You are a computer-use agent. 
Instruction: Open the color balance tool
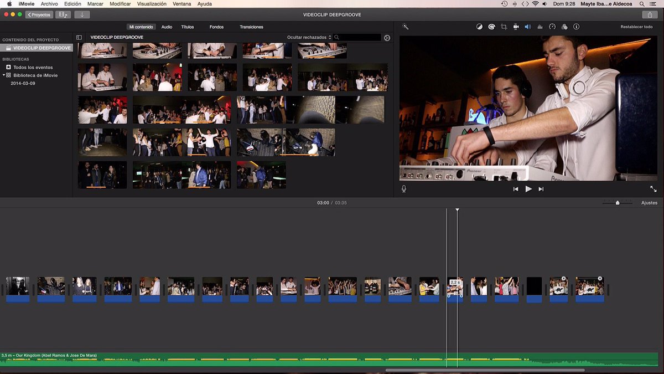pyautogui.click(x=479, y=27)
